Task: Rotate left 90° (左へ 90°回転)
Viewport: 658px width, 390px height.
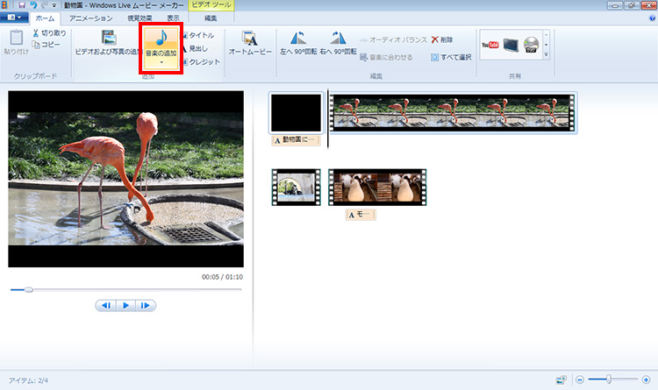Action: (x=298, y=43)
